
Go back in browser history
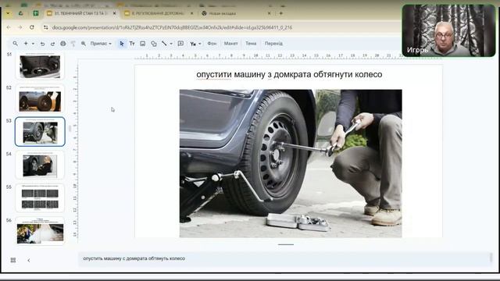tap(9, 27)
